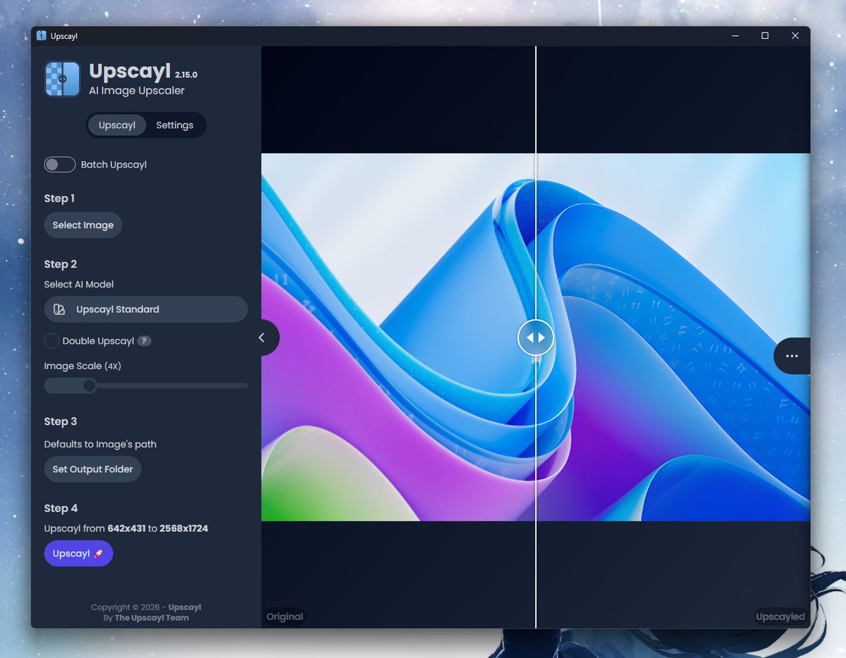
Task: Start upscaling with the Upscayl rocket button
Action: point(78,554)
